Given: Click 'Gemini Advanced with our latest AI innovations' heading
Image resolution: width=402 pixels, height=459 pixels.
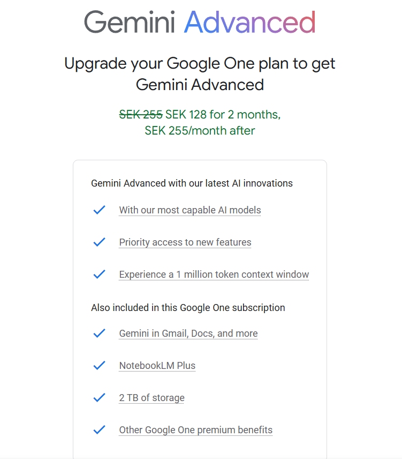Looking at the screenshot, I should (x=192, y=183).
